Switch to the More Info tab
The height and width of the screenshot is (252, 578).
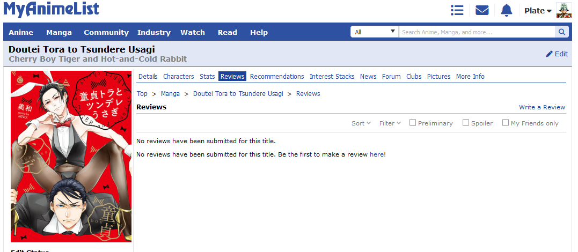(470, 76)
